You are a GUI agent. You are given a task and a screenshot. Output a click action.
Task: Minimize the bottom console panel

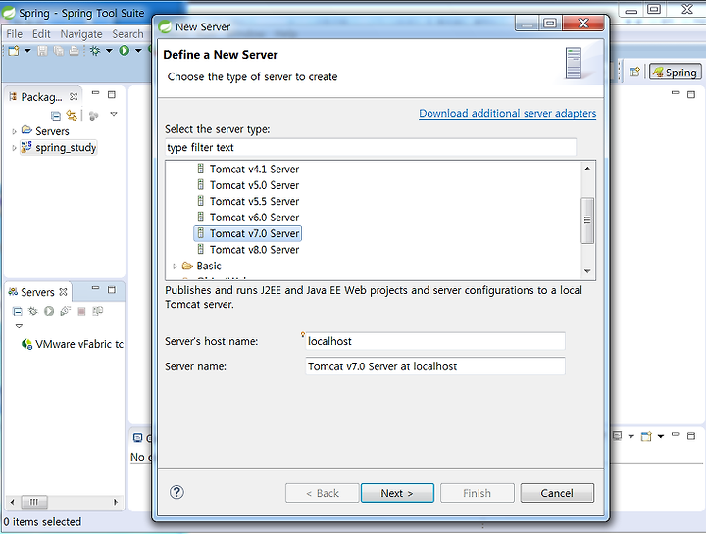tap(675, 435)
